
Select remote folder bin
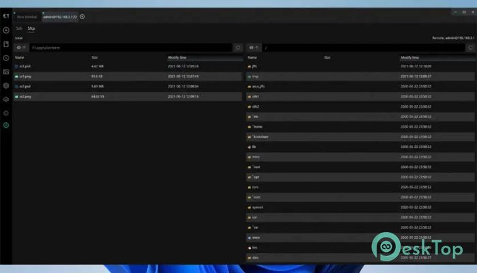point(360,247)
